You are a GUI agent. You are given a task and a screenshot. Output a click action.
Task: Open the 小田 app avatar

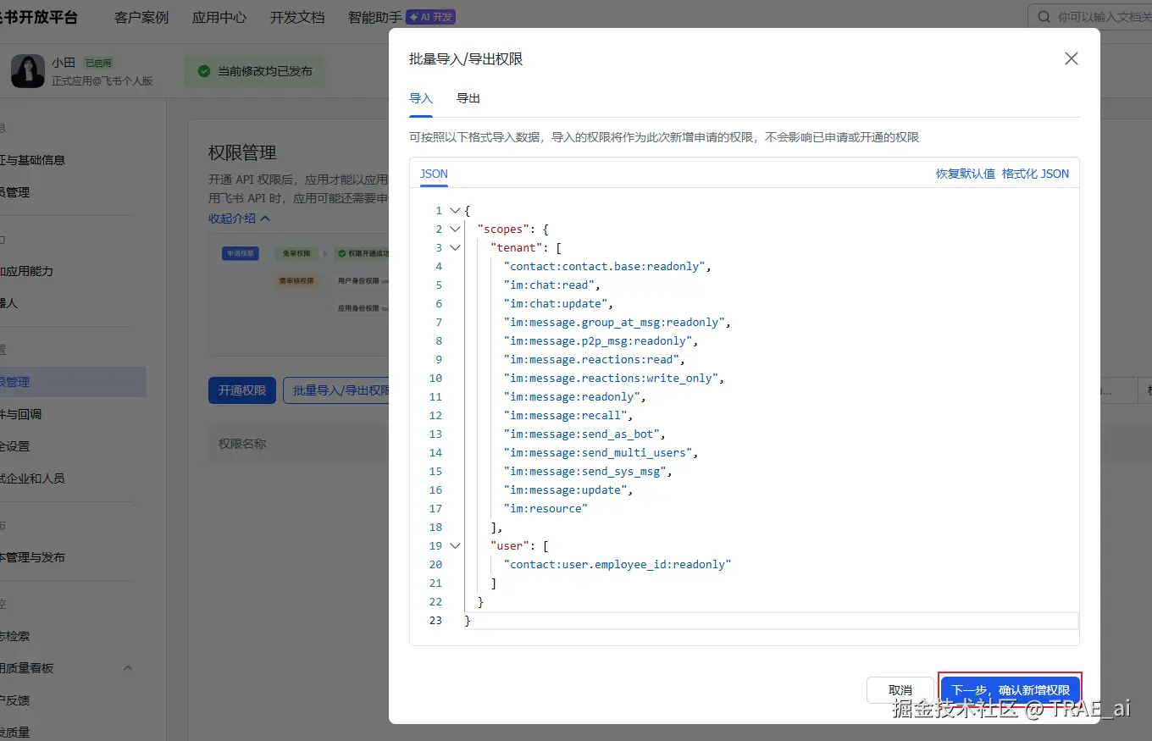(28, 71)
